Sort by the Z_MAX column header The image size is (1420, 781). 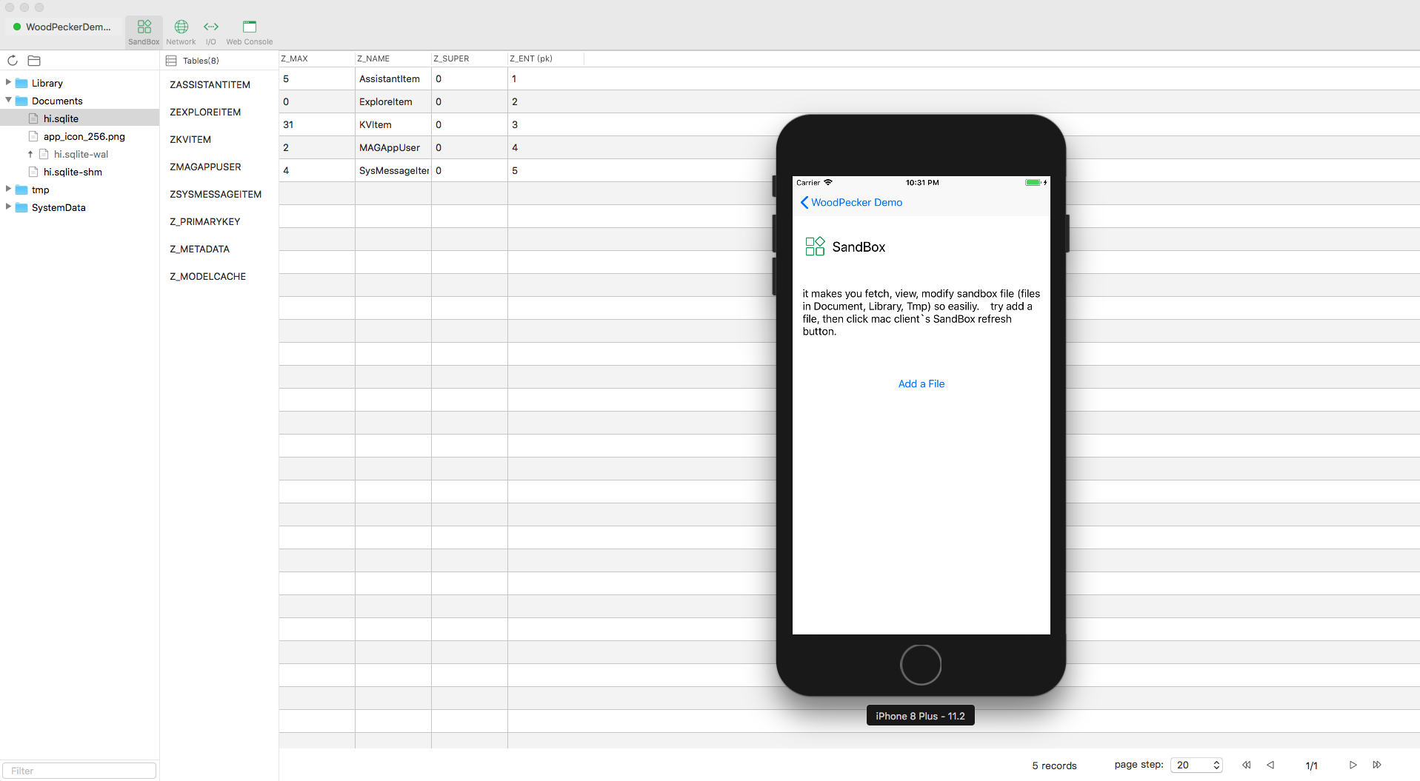[x=317, y=58]
